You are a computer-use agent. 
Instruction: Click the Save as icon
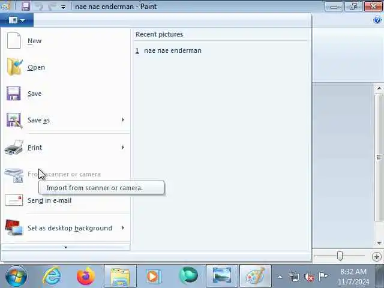point(14,120)
